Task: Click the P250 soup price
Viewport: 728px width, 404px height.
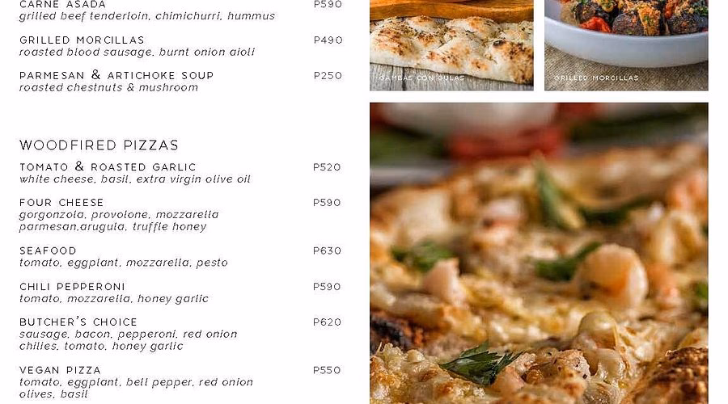Action: click(328, 76)
